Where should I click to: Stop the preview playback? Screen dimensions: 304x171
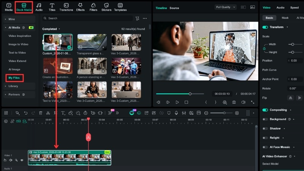tap(186, 102)
